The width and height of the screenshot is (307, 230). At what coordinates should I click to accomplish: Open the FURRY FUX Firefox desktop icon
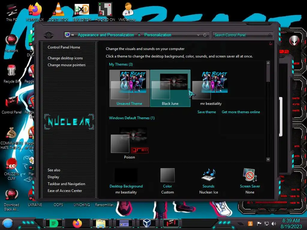point(35,12)
